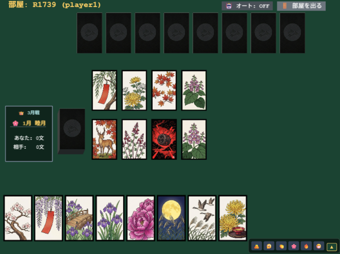Screen dimensions: 340x254
Task: Select the bush clover field card
Action: pos(134,140)
